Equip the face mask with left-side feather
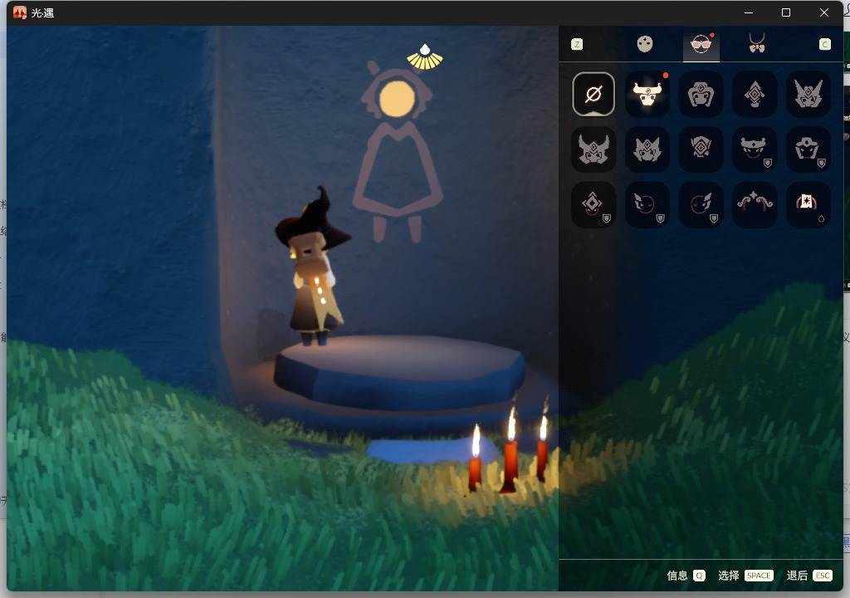The image size is (850, 598). 647,204
